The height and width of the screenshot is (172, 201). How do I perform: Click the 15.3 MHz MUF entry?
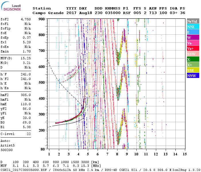click(85, 166)
